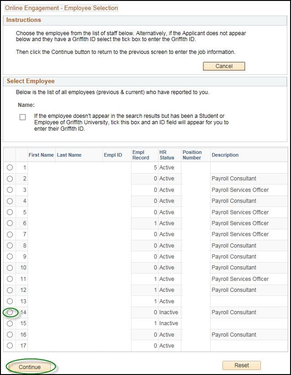Select radio button for row 1

tap(10, 168)
